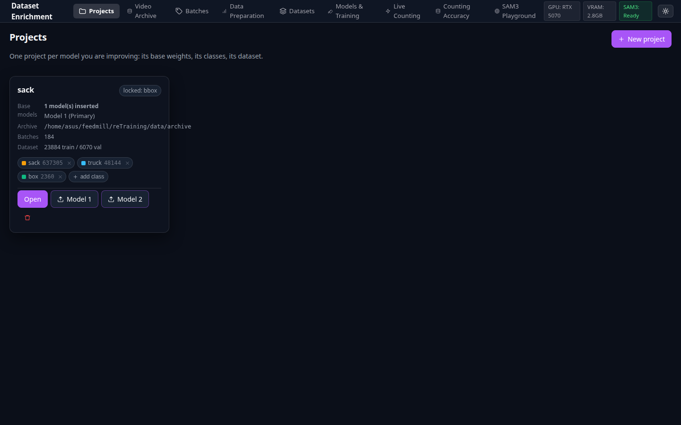The image size is (681, 425).
Task: Click the SAM3: Ready status indicator
Action: pos(636,11)
